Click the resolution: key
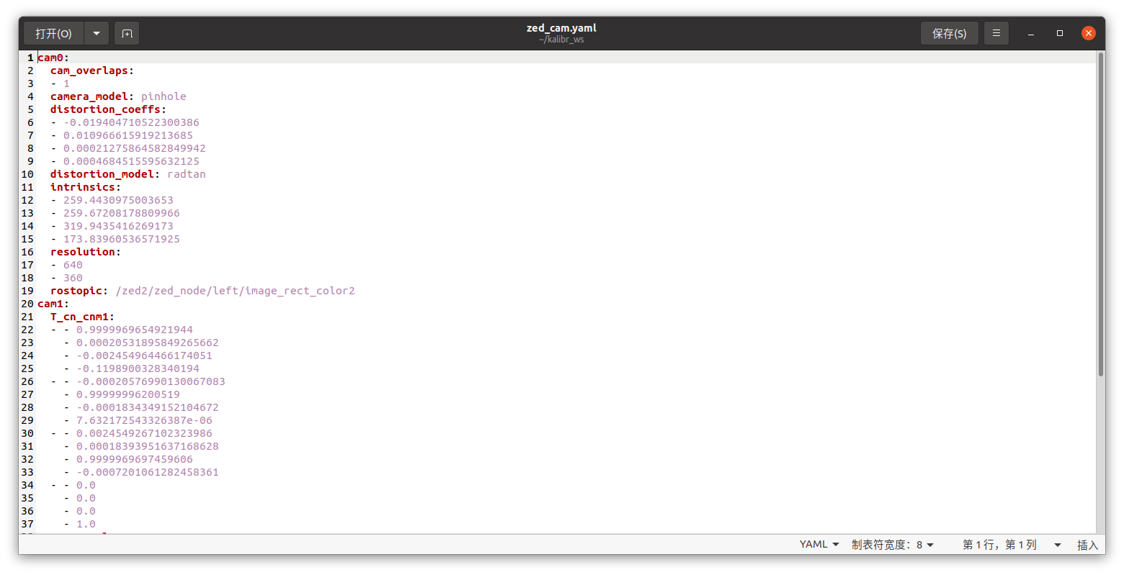Screen dimensions: 1124x575 (86, 252)
